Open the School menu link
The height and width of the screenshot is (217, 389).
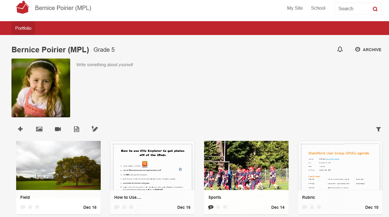coord(318,8)
